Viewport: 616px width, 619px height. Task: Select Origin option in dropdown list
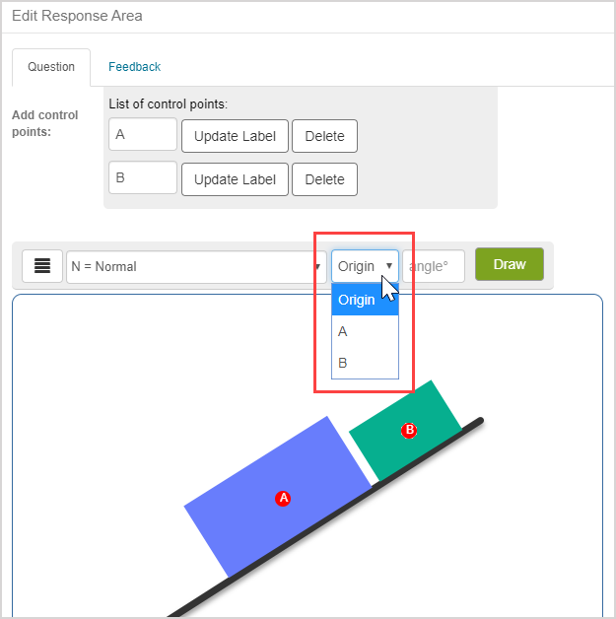pyautogui.click(x=365, y=300)
